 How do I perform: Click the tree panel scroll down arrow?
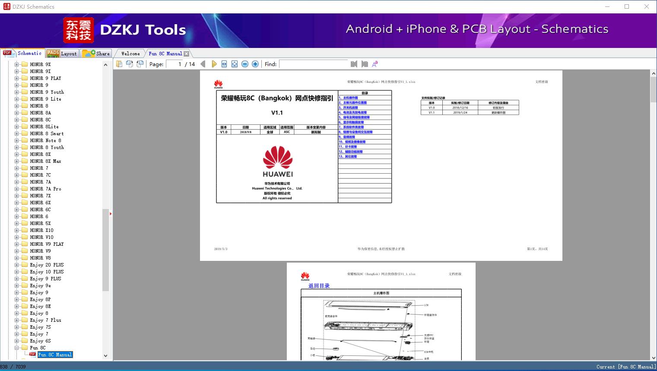pyautogui.click(x=105, y=356)
